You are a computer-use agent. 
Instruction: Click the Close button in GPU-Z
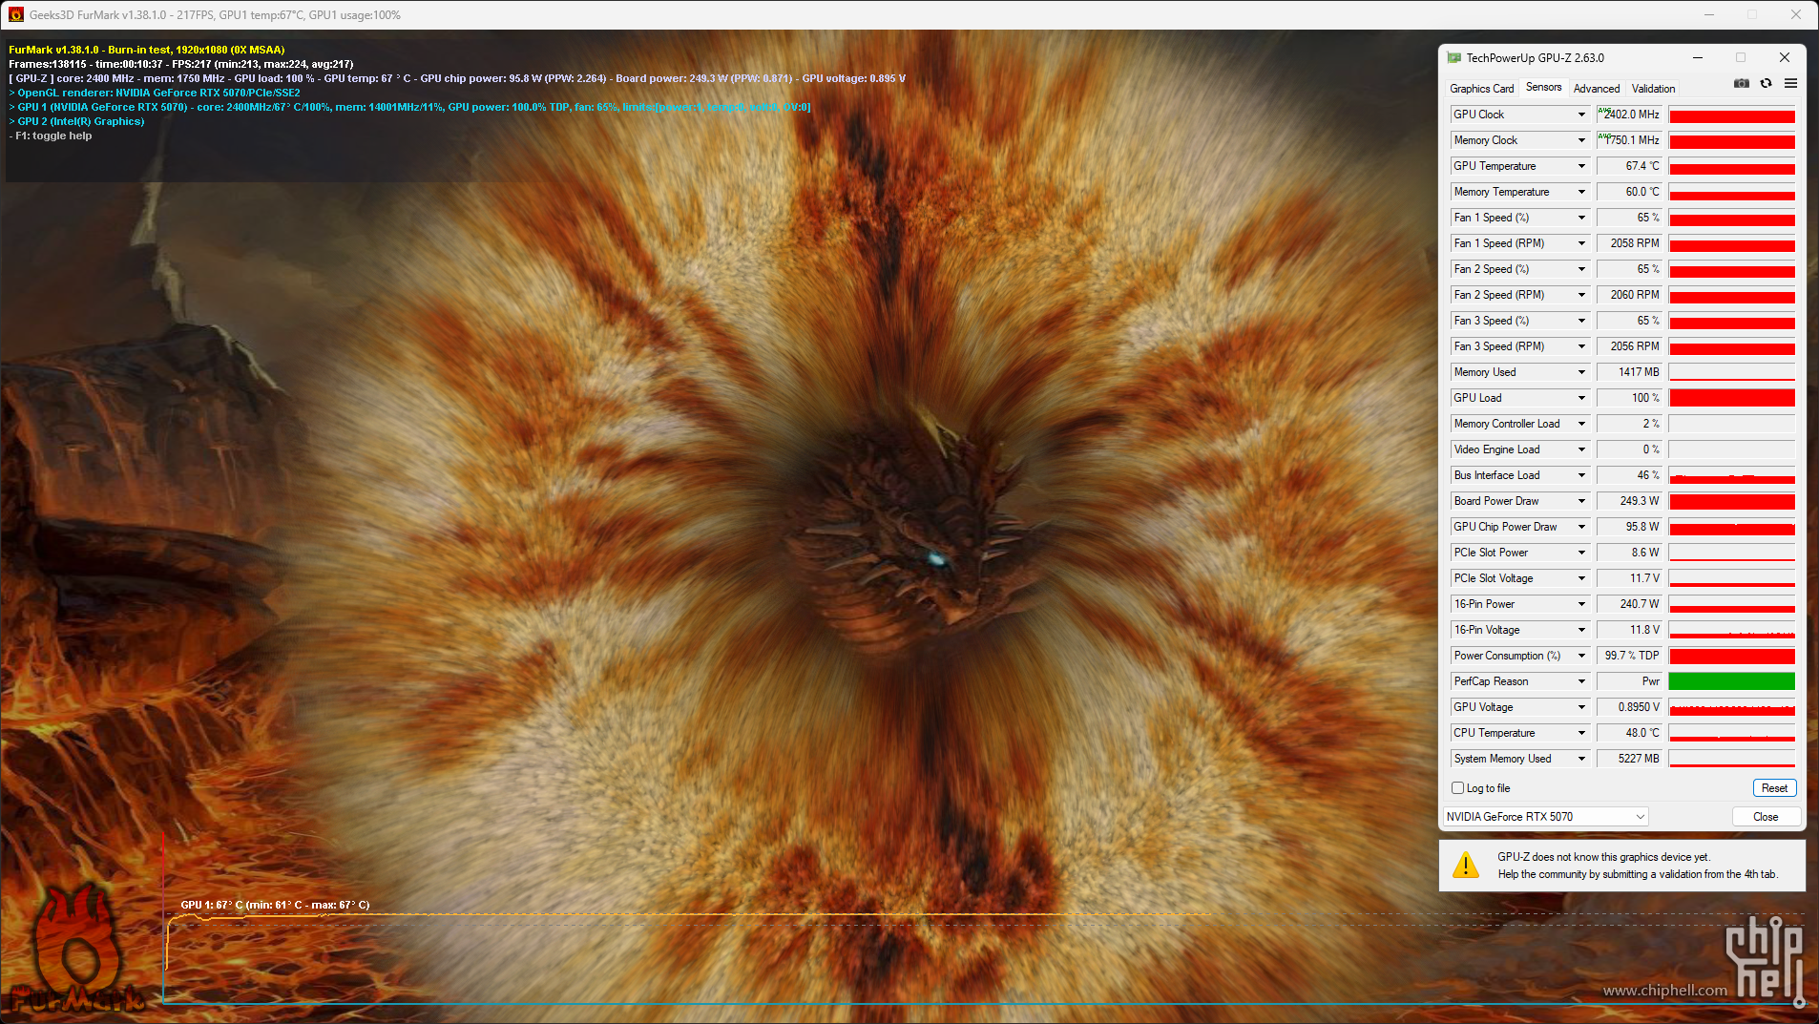click(1766, 817)
